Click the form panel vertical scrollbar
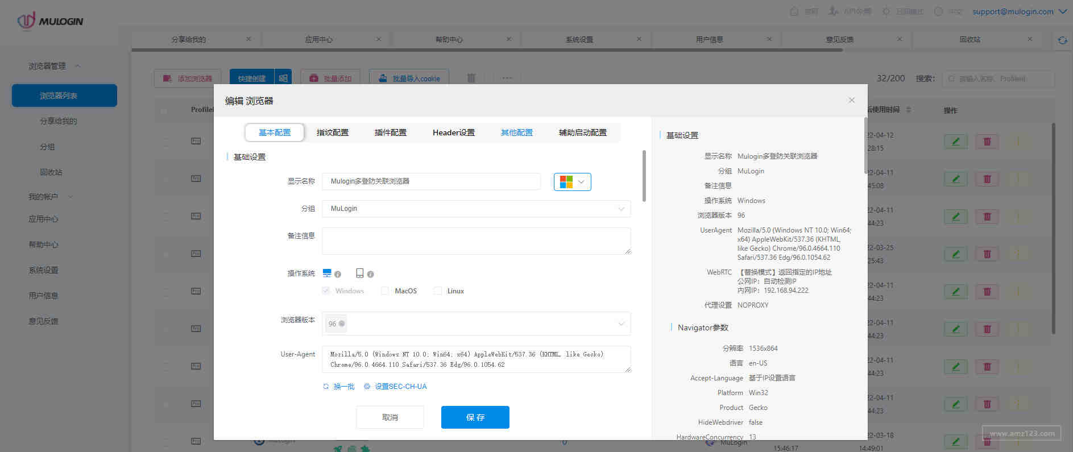 click(x=644, y=176)
